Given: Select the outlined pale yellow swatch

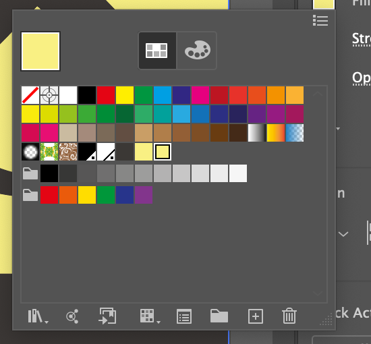Looking at the screenshot, I should (163, 152).
